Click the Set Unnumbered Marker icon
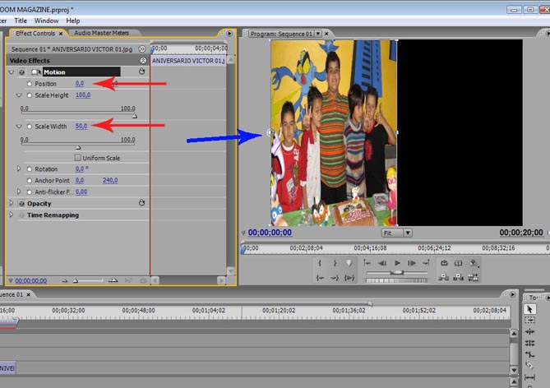The width and height of the screenshot is (550, 388). (x=350, y=263)
